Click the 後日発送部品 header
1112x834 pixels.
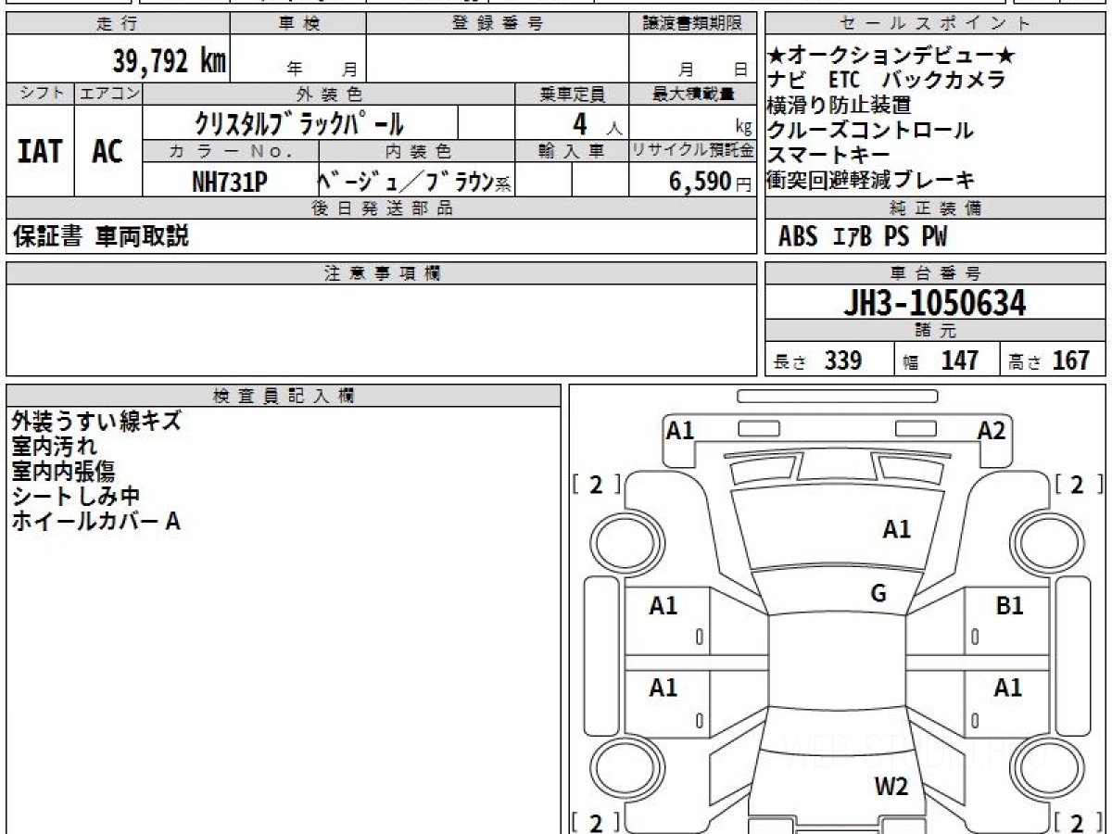pyautogui.click(x=381, y=208)
